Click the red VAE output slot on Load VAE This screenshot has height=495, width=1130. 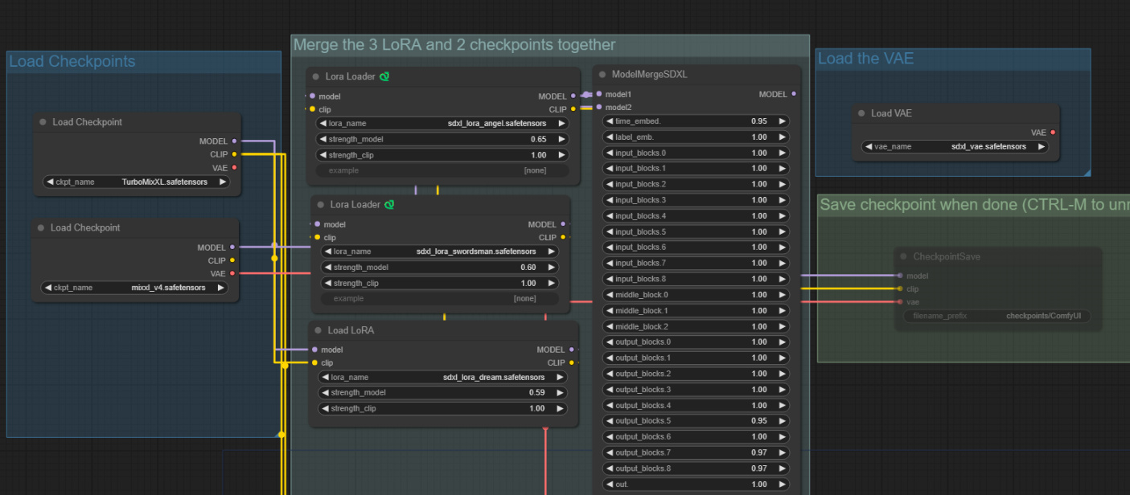pyautogui.click(x=1054, y=133)
